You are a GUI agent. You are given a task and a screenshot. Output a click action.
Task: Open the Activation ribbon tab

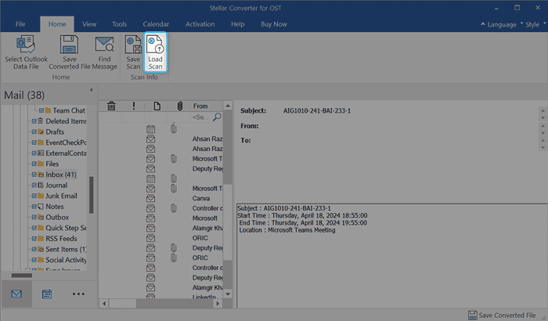coord(200,24)
